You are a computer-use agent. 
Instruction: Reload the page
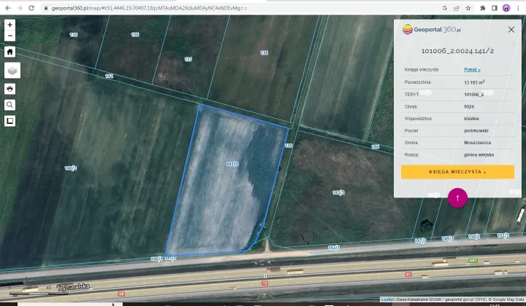[31, 7]
